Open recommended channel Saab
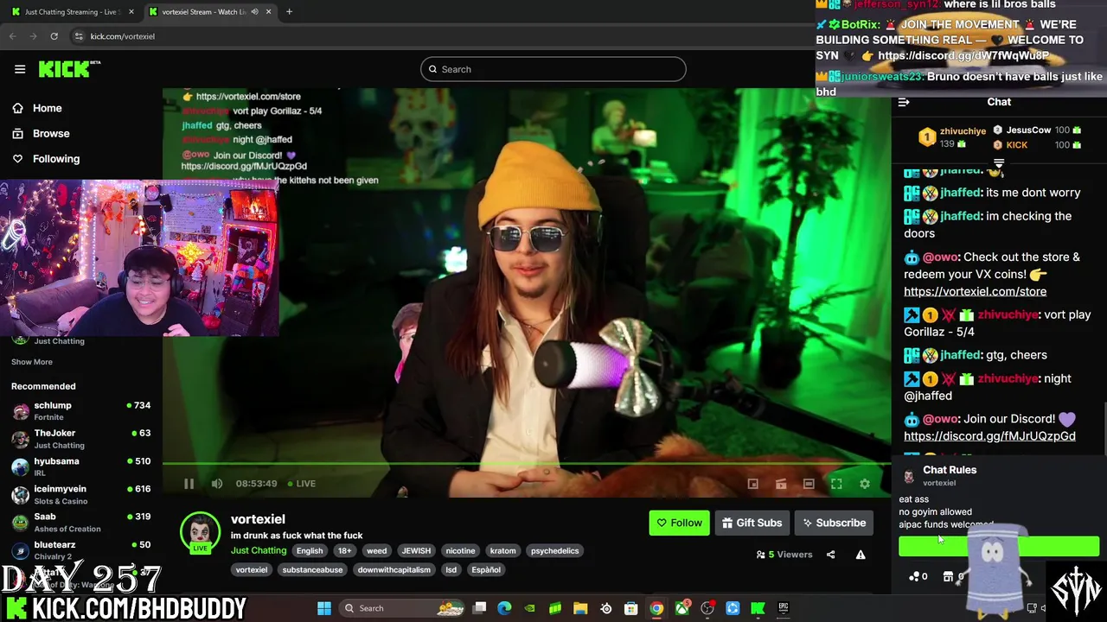Viewport: 1107px width, 622px height. (x=81, y=523)
